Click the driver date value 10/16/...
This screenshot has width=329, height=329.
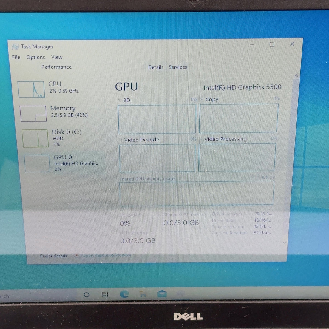[263, 220]
